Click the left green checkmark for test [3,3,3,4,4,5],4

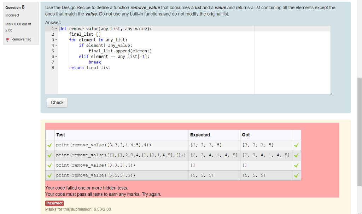(49, 145)
